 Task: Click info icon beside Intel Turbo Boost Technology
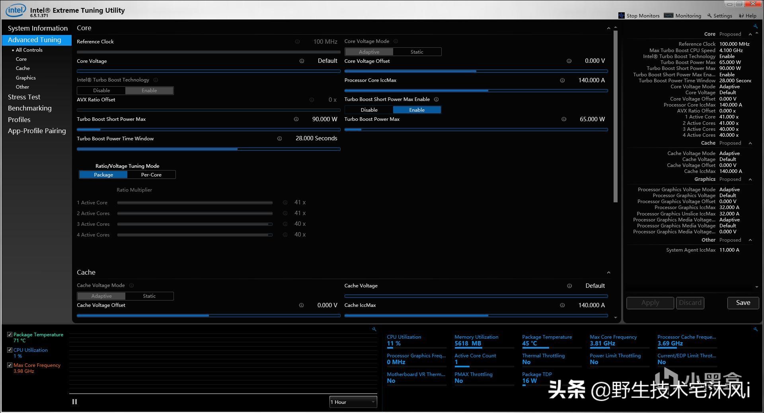click(156, 80)
